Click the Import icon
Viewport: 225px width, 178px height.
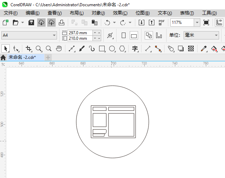pos(141,23)
